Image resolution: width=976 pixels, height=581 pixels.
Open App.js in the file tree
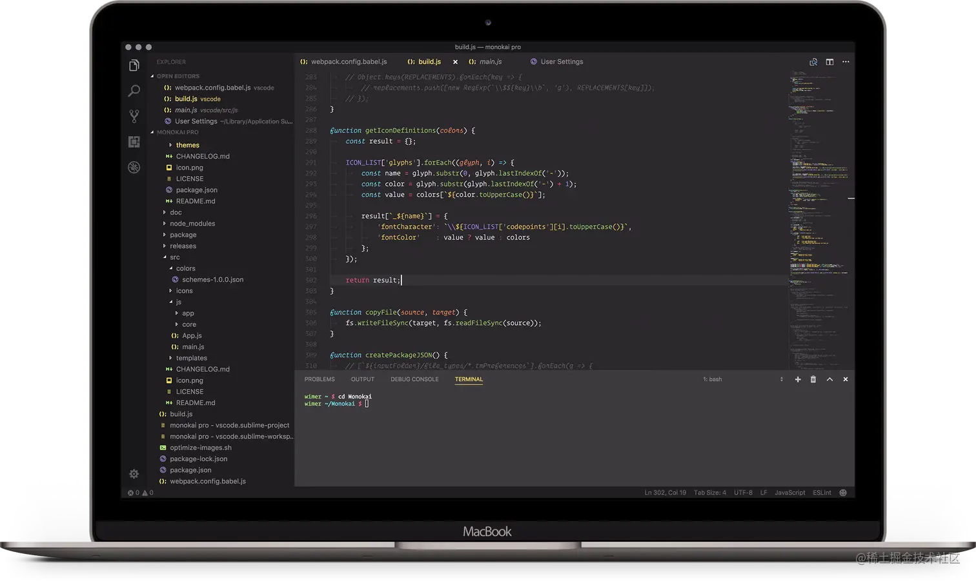pyautogui.click(x=191, y=335)
